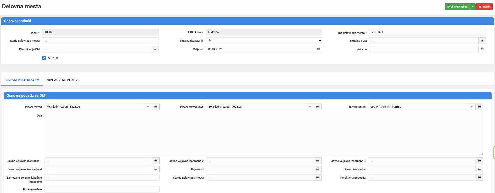Switch to Zdravstveno varstvo tab

click(x=63, y=80)
